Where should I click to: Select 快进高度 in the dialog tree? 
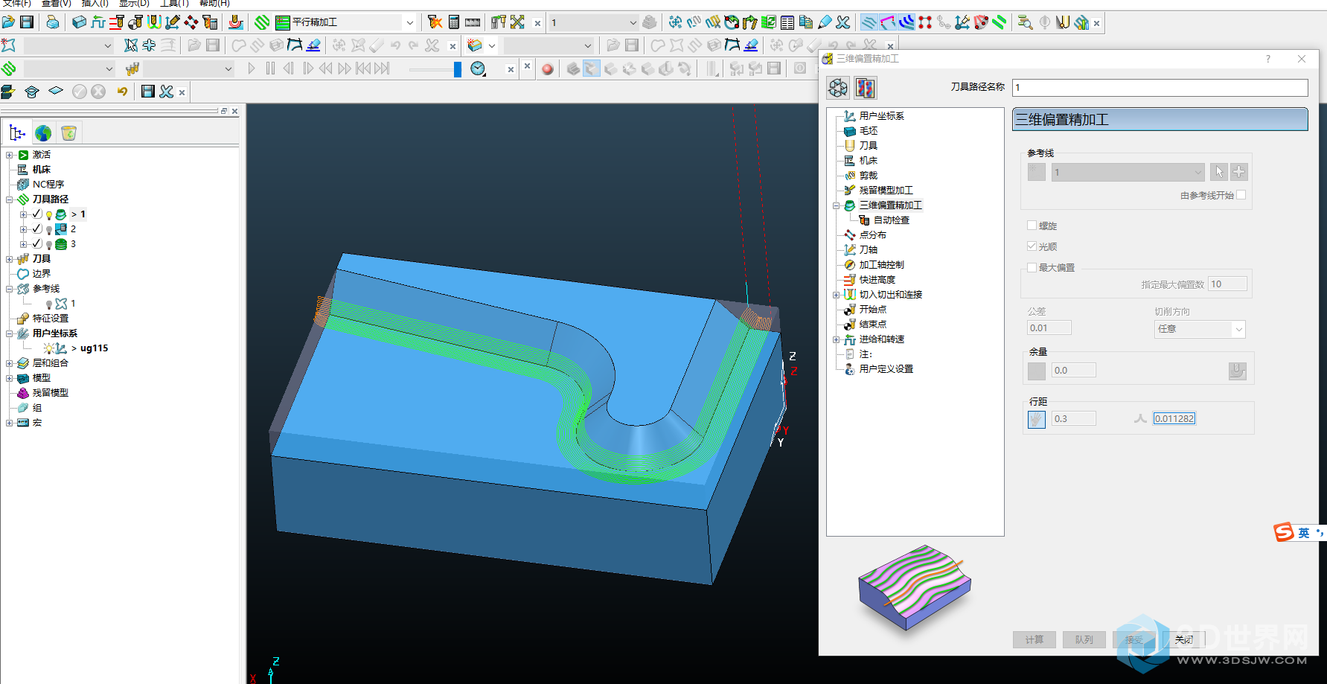click(x=877, y=279)
